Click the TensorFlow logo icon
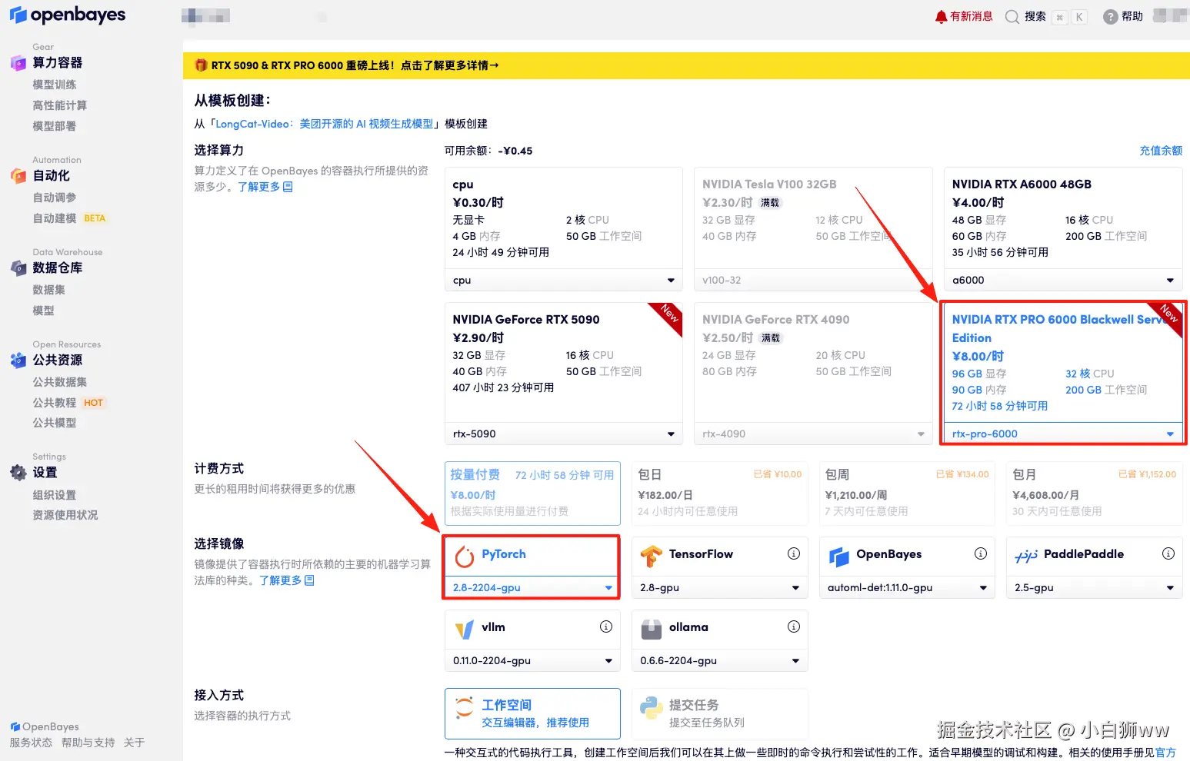This screenshot has width=1190, height=761. click(x=652, y=556)
